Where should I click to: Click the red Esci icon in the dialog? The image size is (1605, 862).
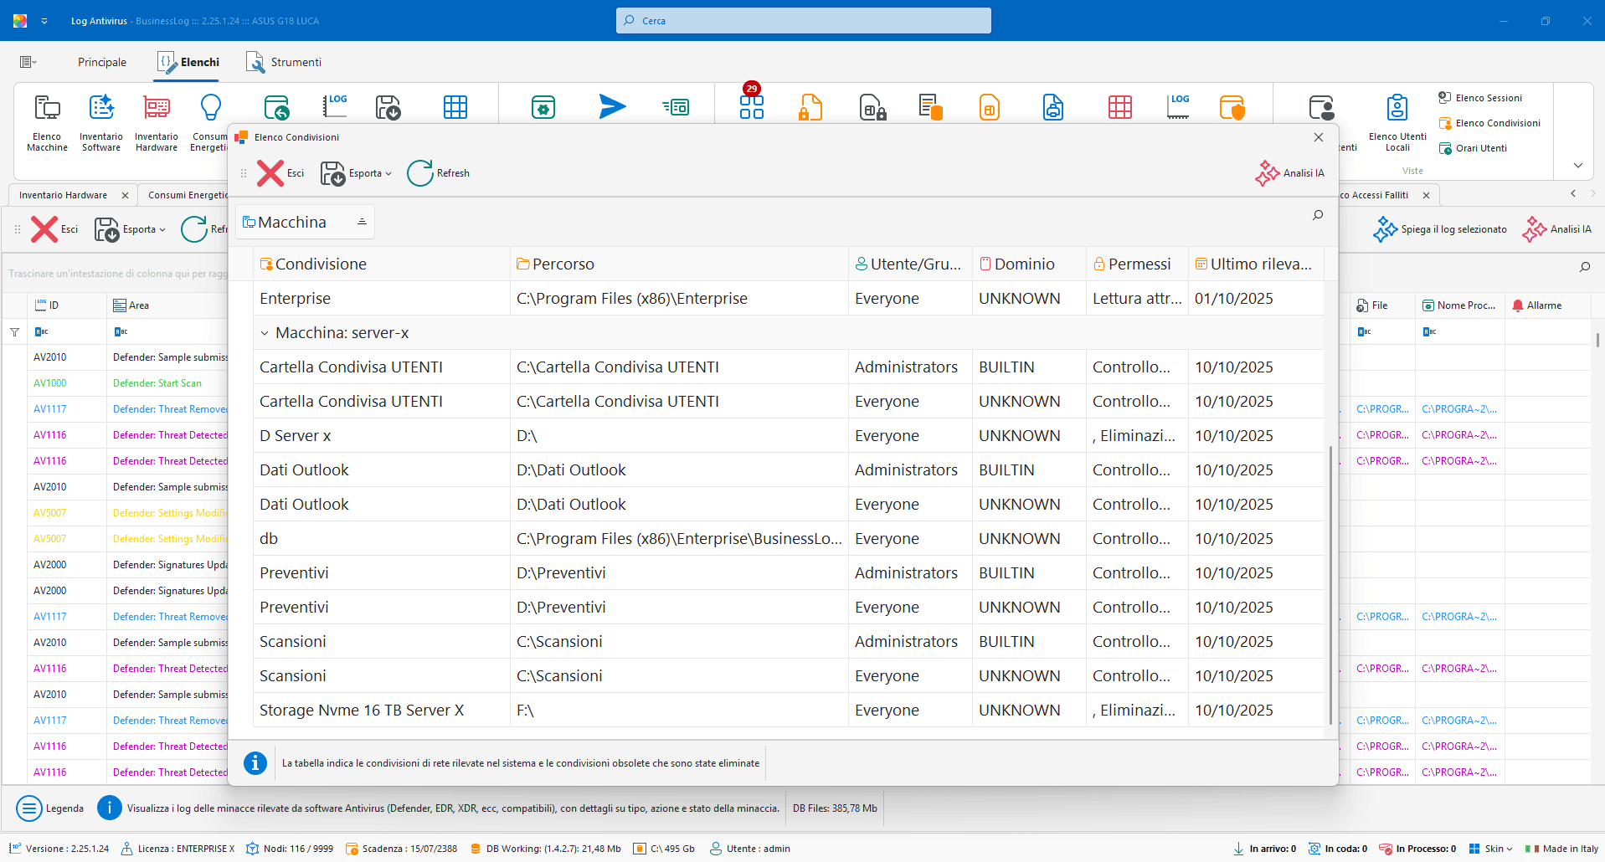(x=270, y=173)
